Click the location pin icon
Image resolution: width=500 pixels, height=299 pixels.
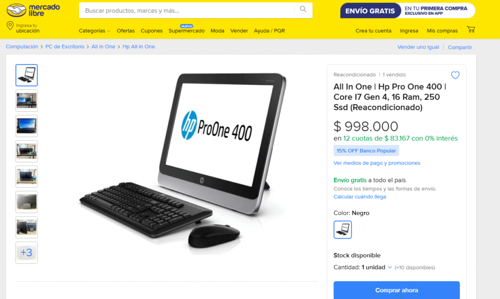10,26
